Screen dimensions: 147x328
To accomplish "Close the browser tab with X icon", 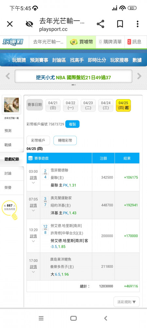I will pos(10,24).
